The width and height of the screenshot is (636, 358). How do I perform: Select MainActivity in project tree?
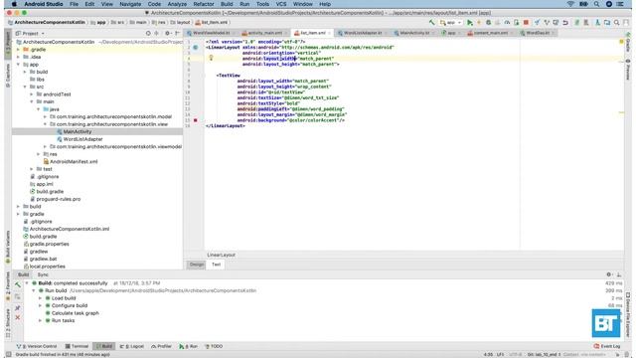78,132
